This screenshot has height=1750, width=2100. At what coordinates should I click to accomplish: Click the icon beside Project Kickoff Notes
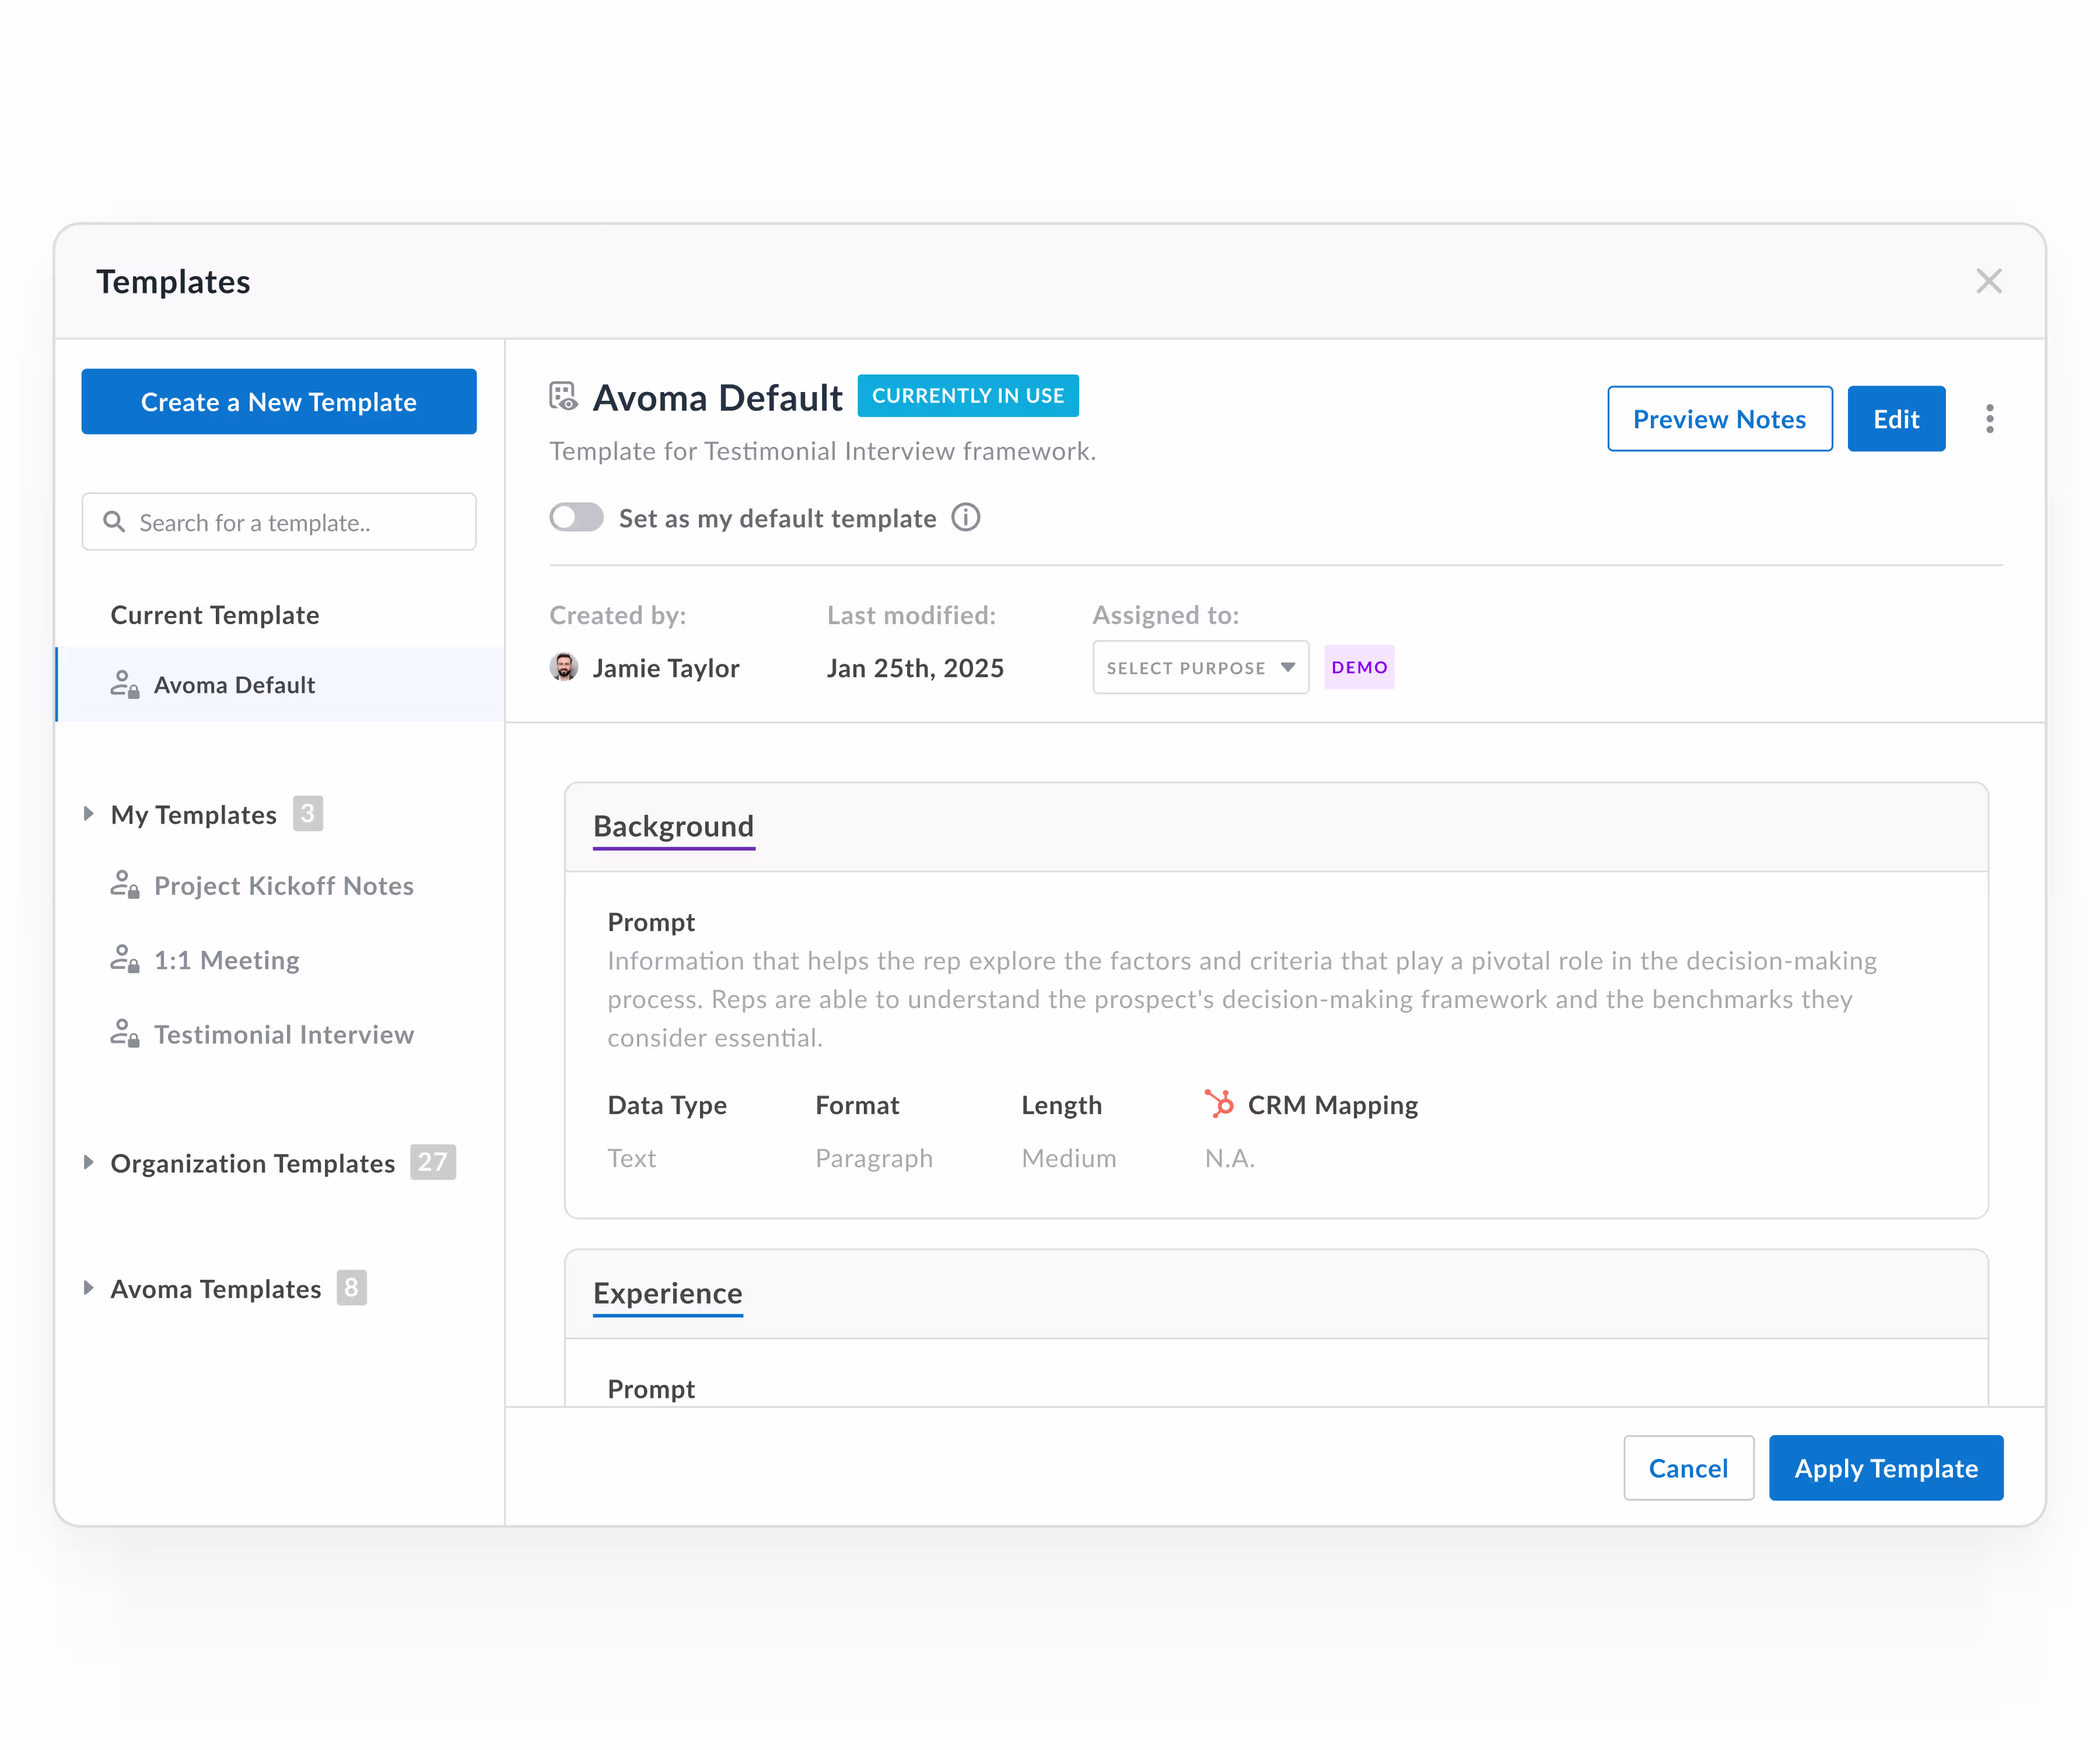click(124, 885)
